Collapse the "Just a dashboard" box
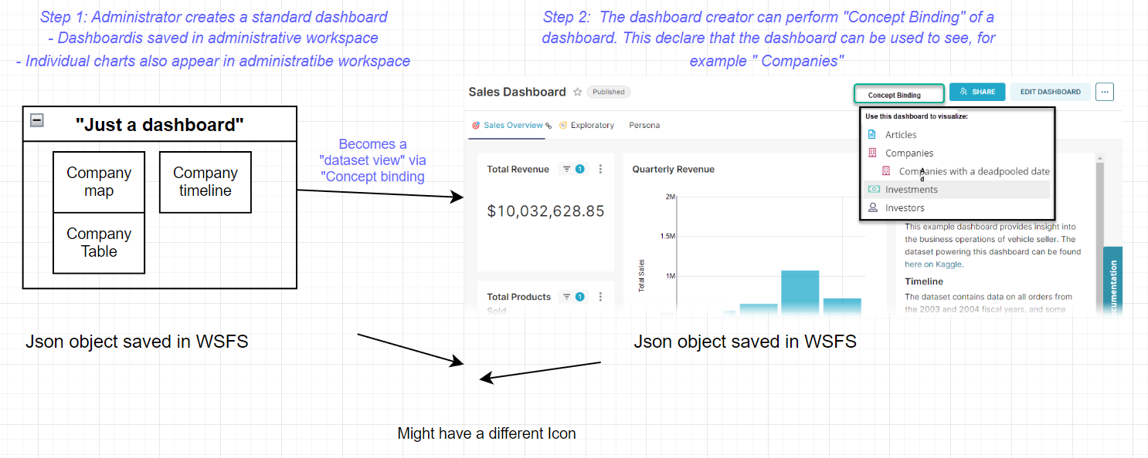1148x458 pixels. point(37,120)
